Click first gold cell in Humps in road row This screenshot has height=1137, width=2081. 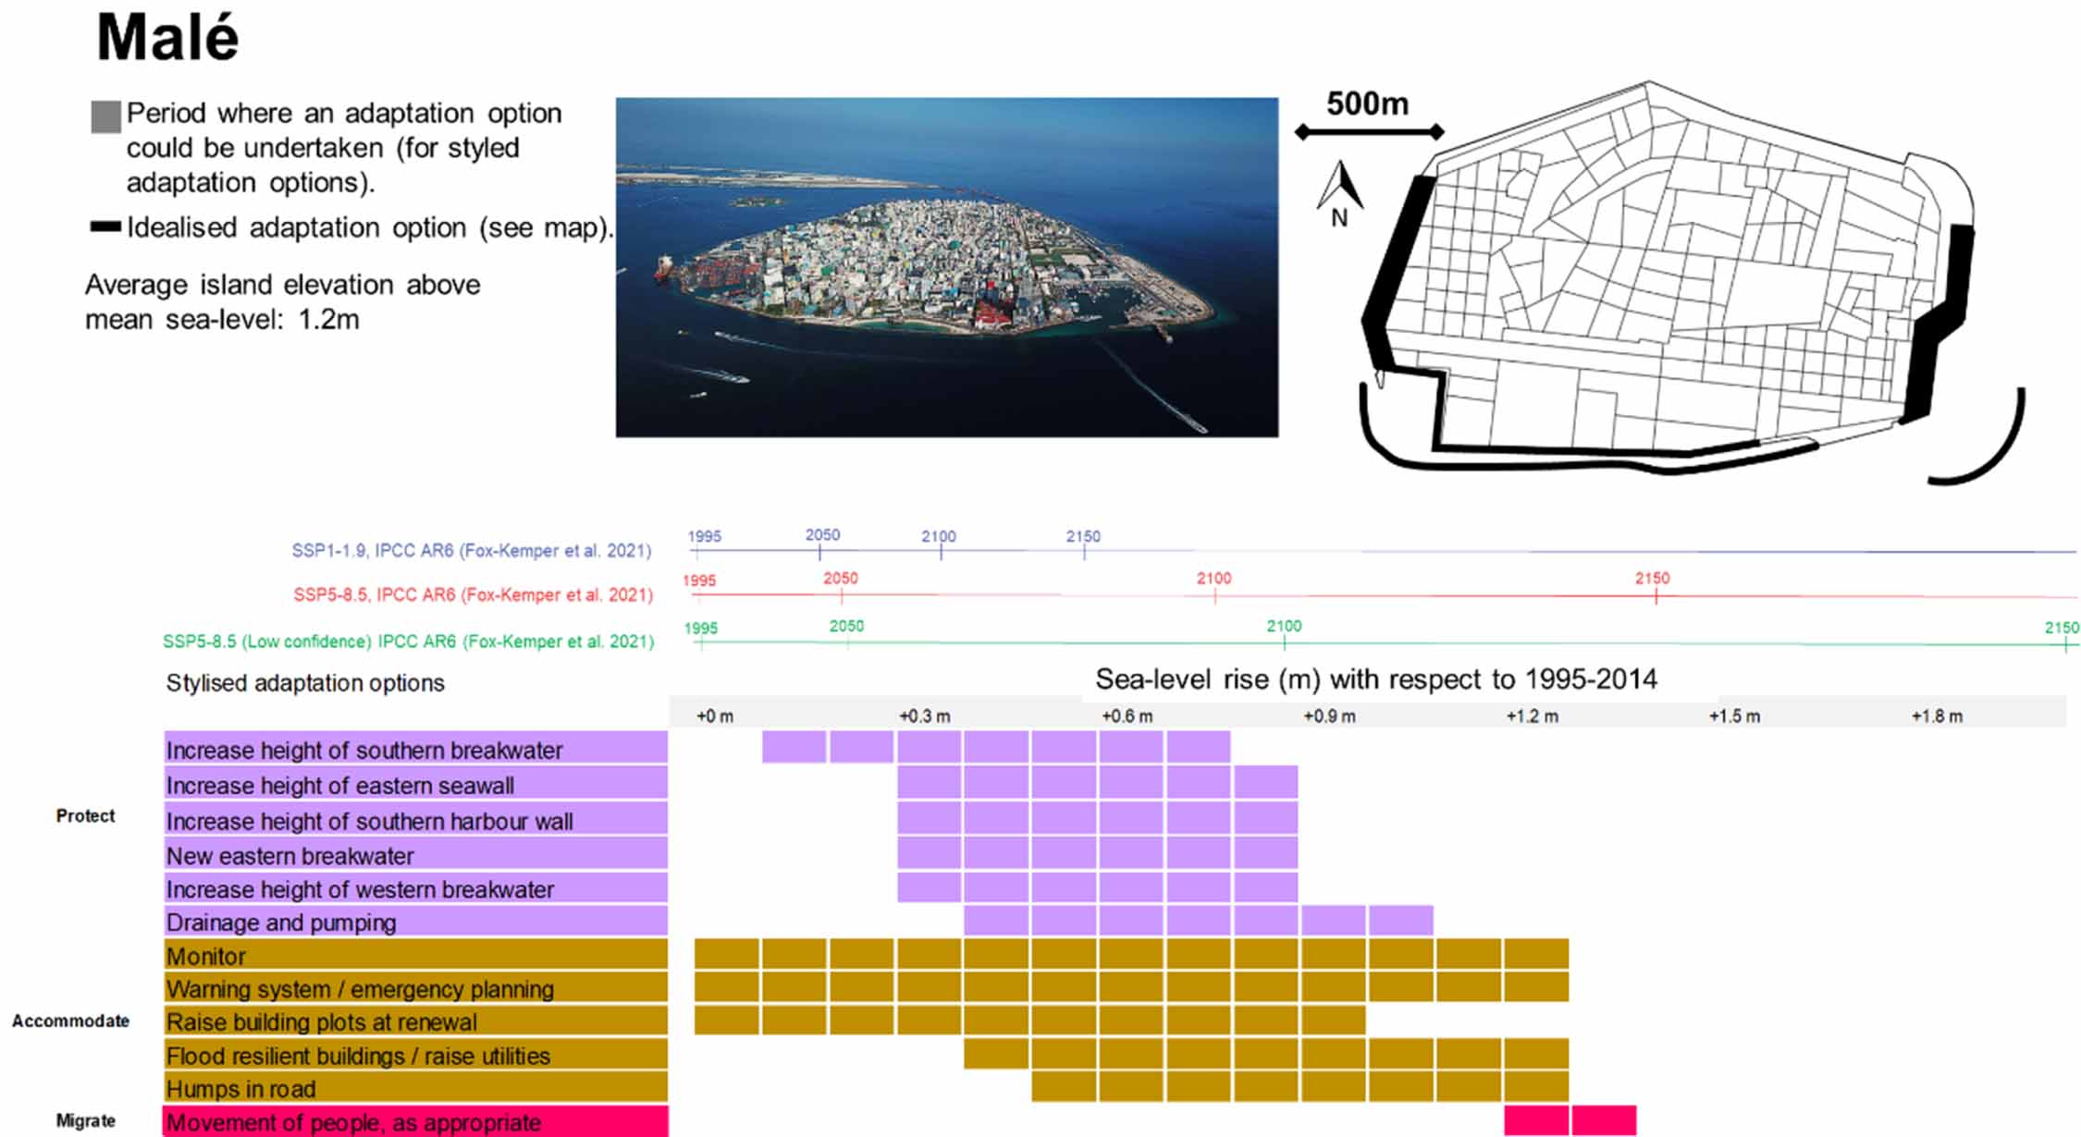click(x=1064, y=1087)
